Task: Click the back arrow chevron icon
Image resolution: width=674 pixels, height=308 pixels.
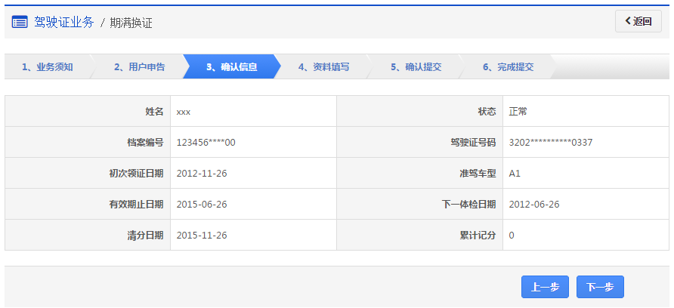Action: [x=627, y=21]
